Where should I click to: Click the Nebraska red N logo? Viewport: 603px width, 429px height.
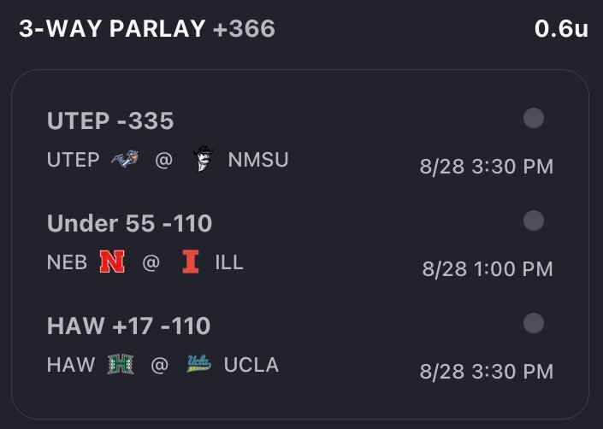pos(112,262)
